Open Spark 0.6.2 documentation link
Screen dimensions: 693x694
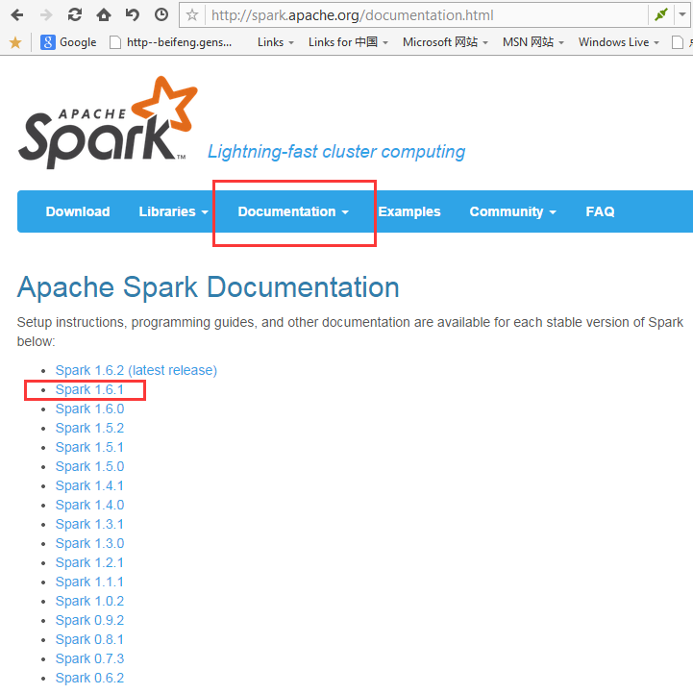(89, 678)
